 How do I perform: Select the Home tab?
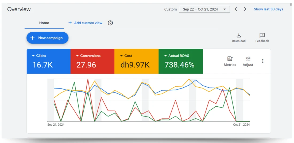[44, 23]
